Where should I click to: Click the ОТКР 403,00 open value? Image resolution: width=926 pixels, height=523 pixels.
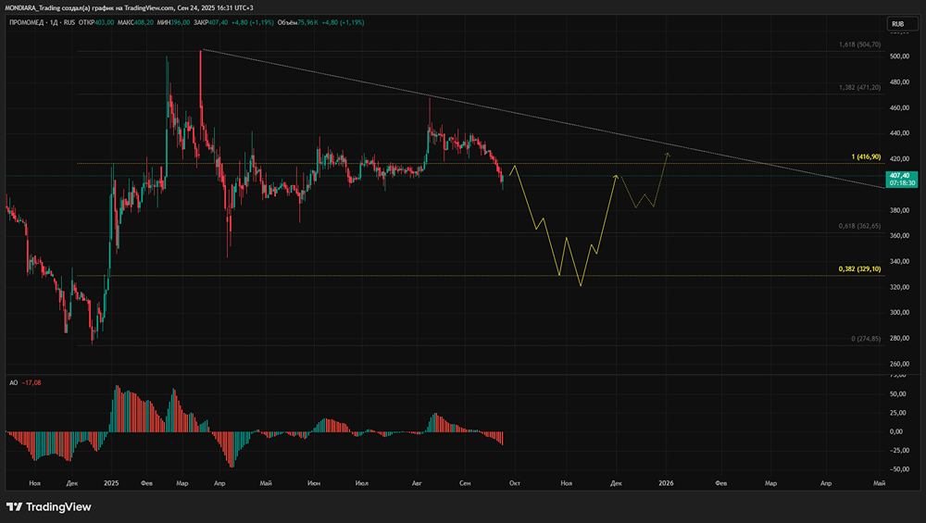click(x=95, y=22)
